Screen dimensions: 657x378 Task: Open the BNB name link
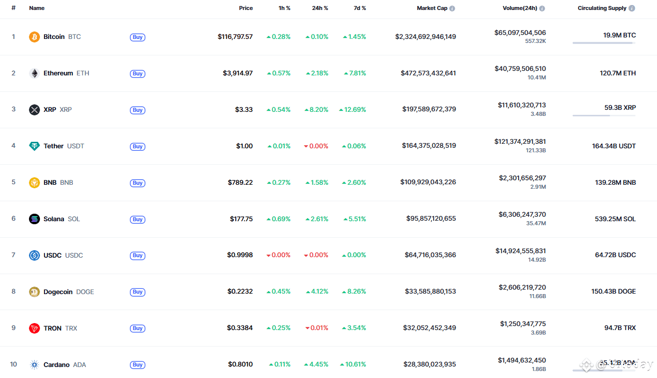click(x=58, y=182)
